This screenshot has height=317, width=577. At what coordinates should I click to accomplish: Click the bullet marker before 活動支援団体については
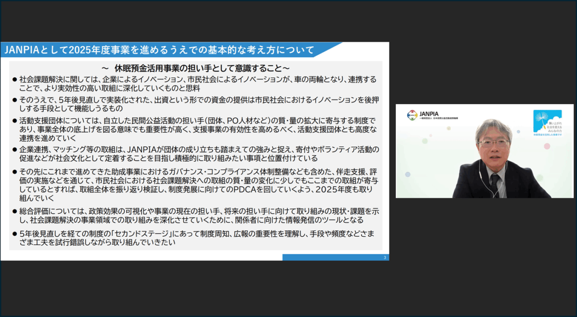pos(15,120)
